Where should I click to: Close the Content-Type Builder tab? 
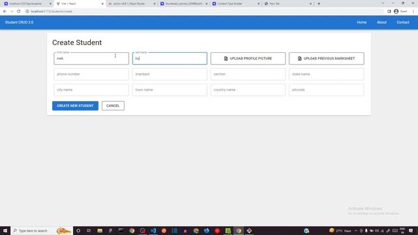[x=259, y=4]
